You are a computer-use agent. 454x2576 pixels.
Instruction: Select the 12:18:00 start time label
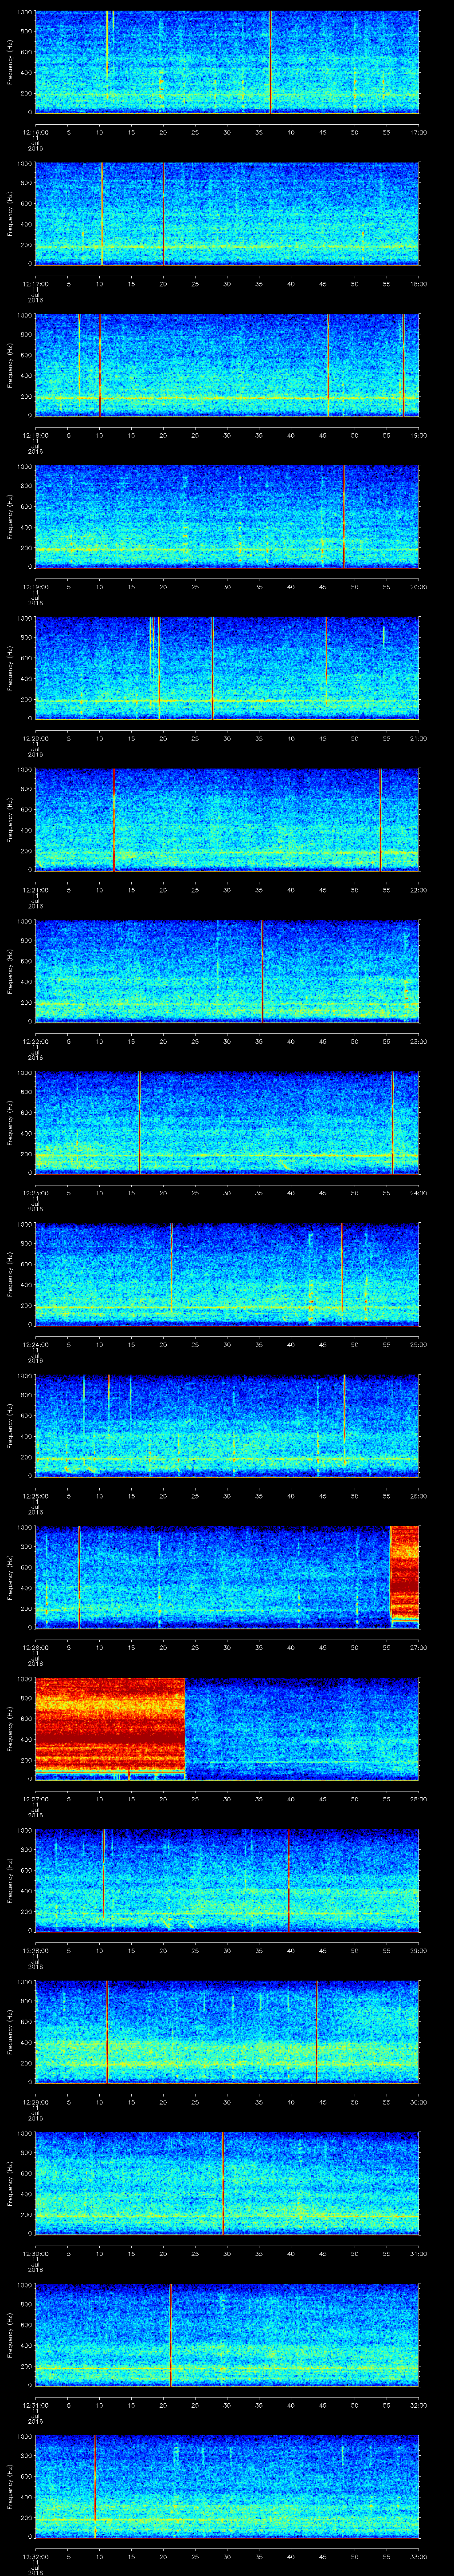pos(35,435)
